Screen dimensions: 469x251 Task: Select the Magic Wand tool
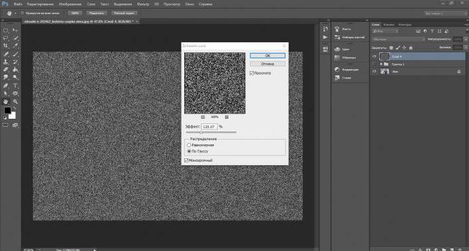(x=15, y=38)
